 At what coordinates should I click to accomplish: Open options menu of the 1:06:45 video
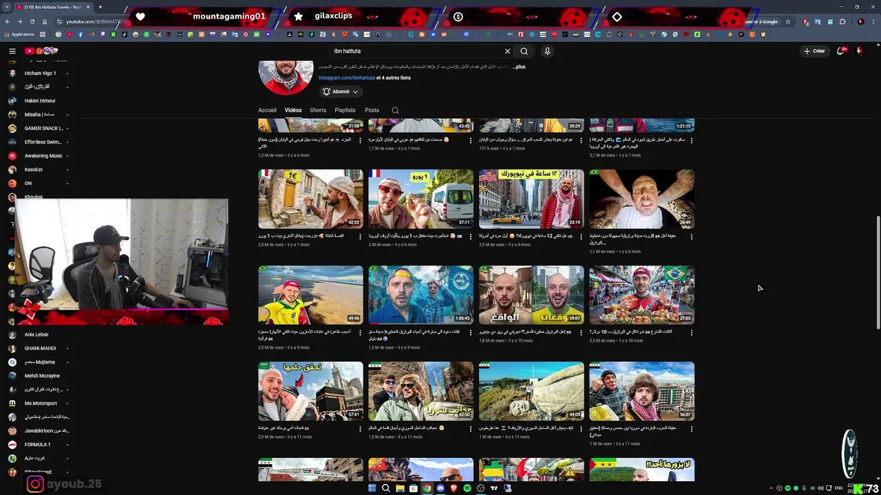(471, 333)
